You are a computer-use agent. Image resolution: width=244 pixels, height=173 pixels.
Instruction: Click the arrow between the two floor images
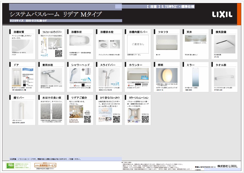click(x=51, y=112)
